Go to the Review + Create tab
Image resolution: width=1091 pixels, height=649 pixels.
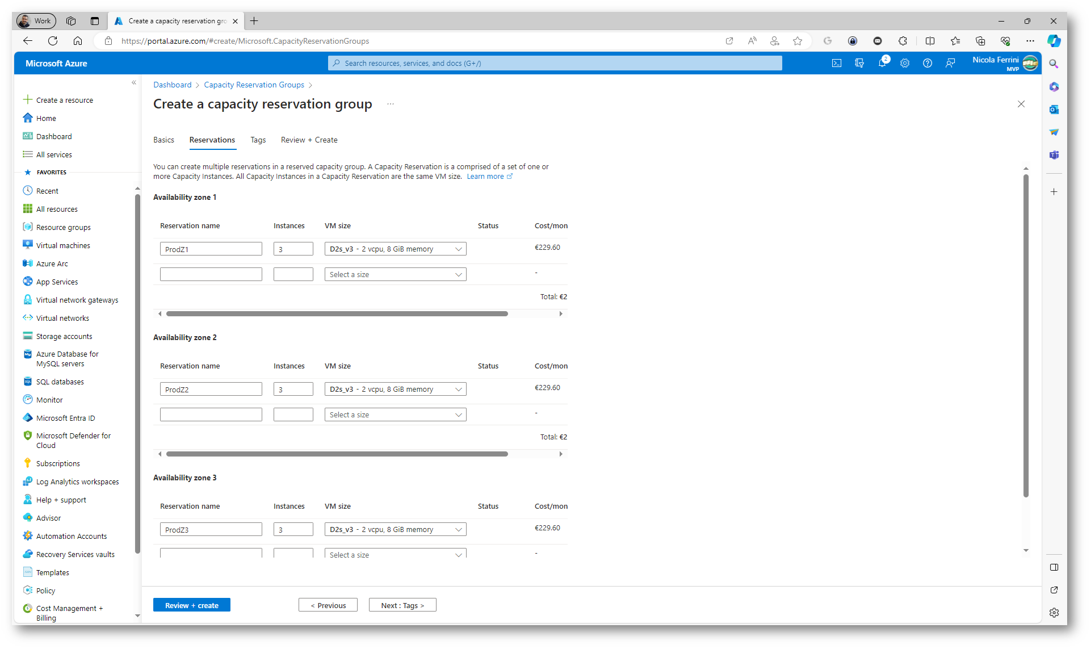click(x=309, y=140)
